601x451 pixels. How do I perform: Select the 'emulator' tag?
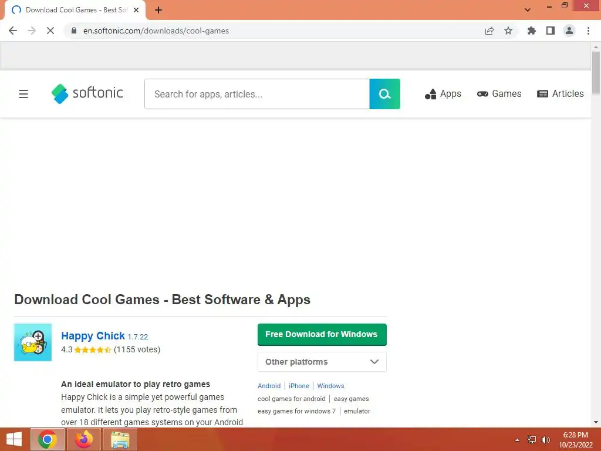click(357, 411)
